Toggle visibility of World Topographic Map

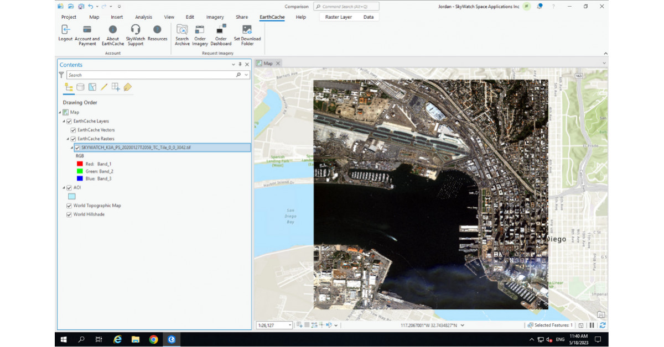(x=69, y=205)
